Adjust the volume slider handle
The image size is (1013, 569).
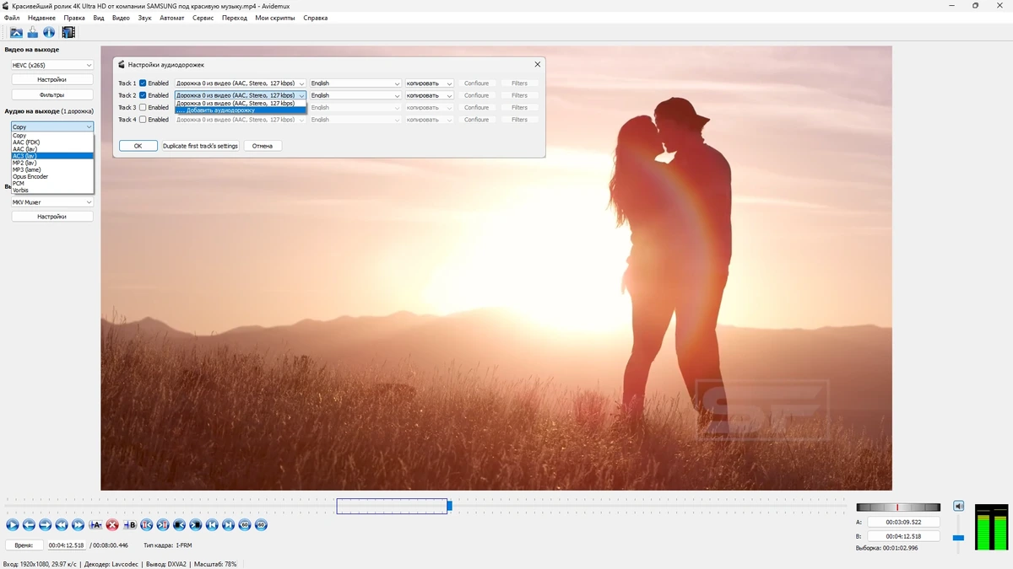tap(958, 537)
